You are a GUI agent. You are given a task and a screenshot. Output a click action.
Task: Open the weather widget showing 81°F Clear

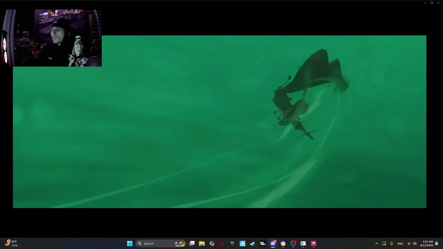tap(11, 243)
